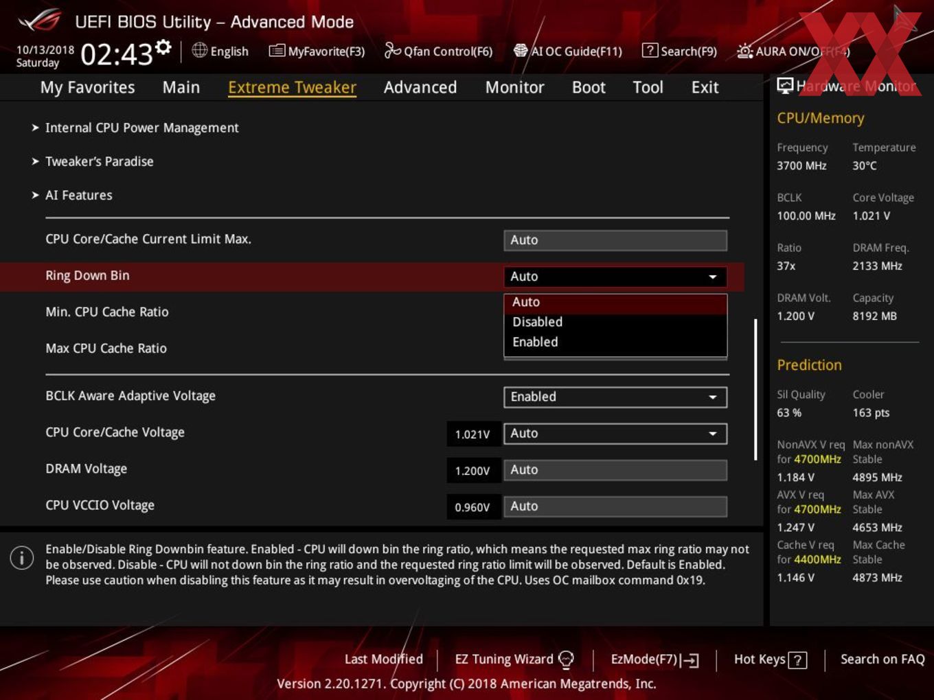The image size is (934, 700).
Task: Click the 0.960V VCCIO readout
Action: tap(472, 506)
